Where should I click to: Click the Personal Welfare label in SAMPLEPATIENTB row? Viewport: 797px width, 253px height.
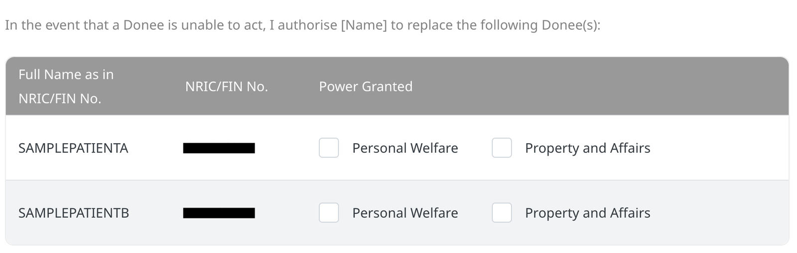coord(405,213)
